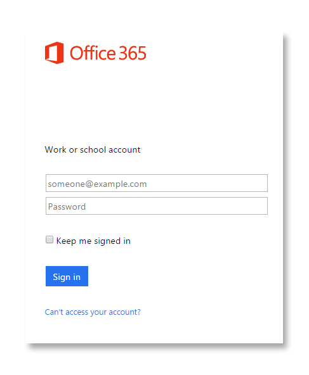Screen dimensions: 309x375
Task: Place cursor in the Password box
Action: (x=157, y=206)
